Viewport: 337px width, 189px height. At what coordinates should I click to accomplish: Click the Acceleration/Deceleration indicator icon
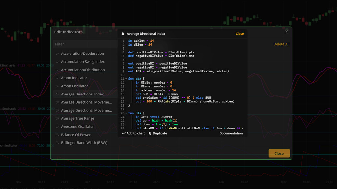pyautogui.click(x=57, y=53)
